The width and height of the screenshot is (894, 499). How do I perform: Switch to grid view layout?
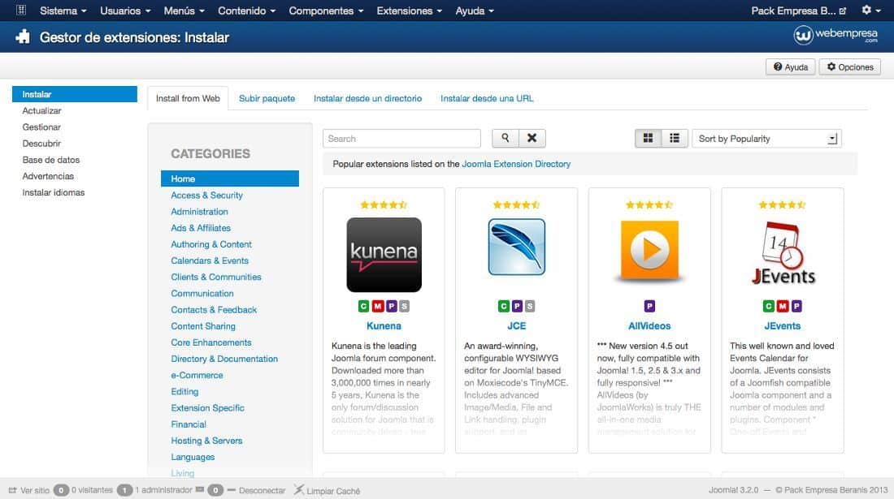tap(649, 138)
